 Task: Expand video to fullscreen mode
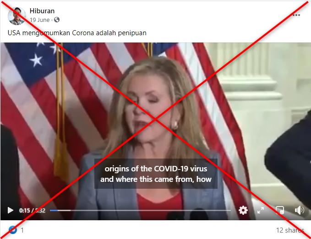point(261,210)
